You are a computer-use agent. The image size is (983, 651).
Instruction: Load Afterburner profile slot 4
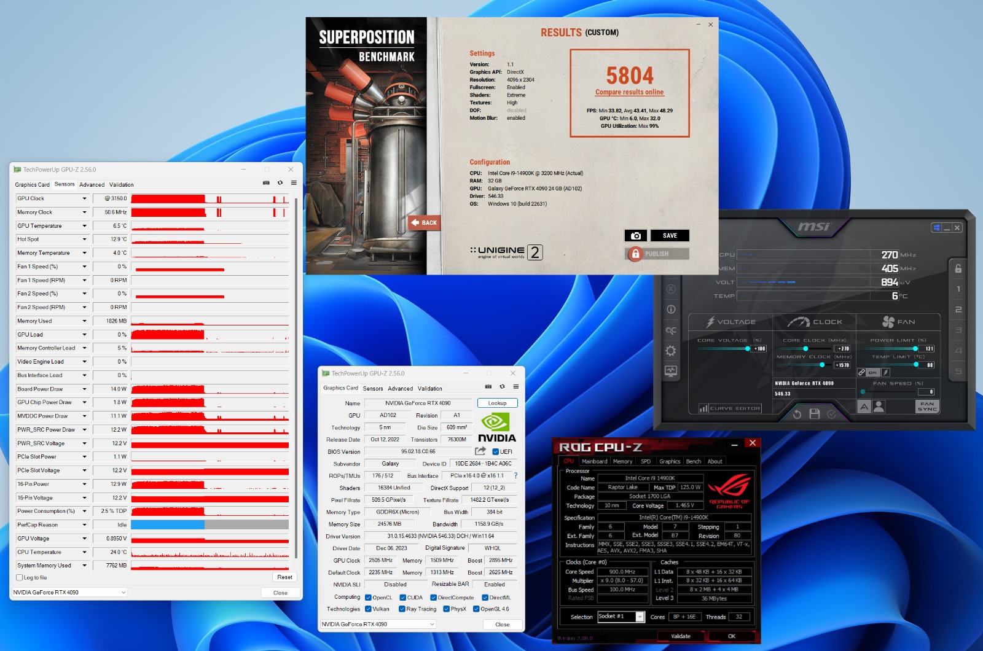958,351
